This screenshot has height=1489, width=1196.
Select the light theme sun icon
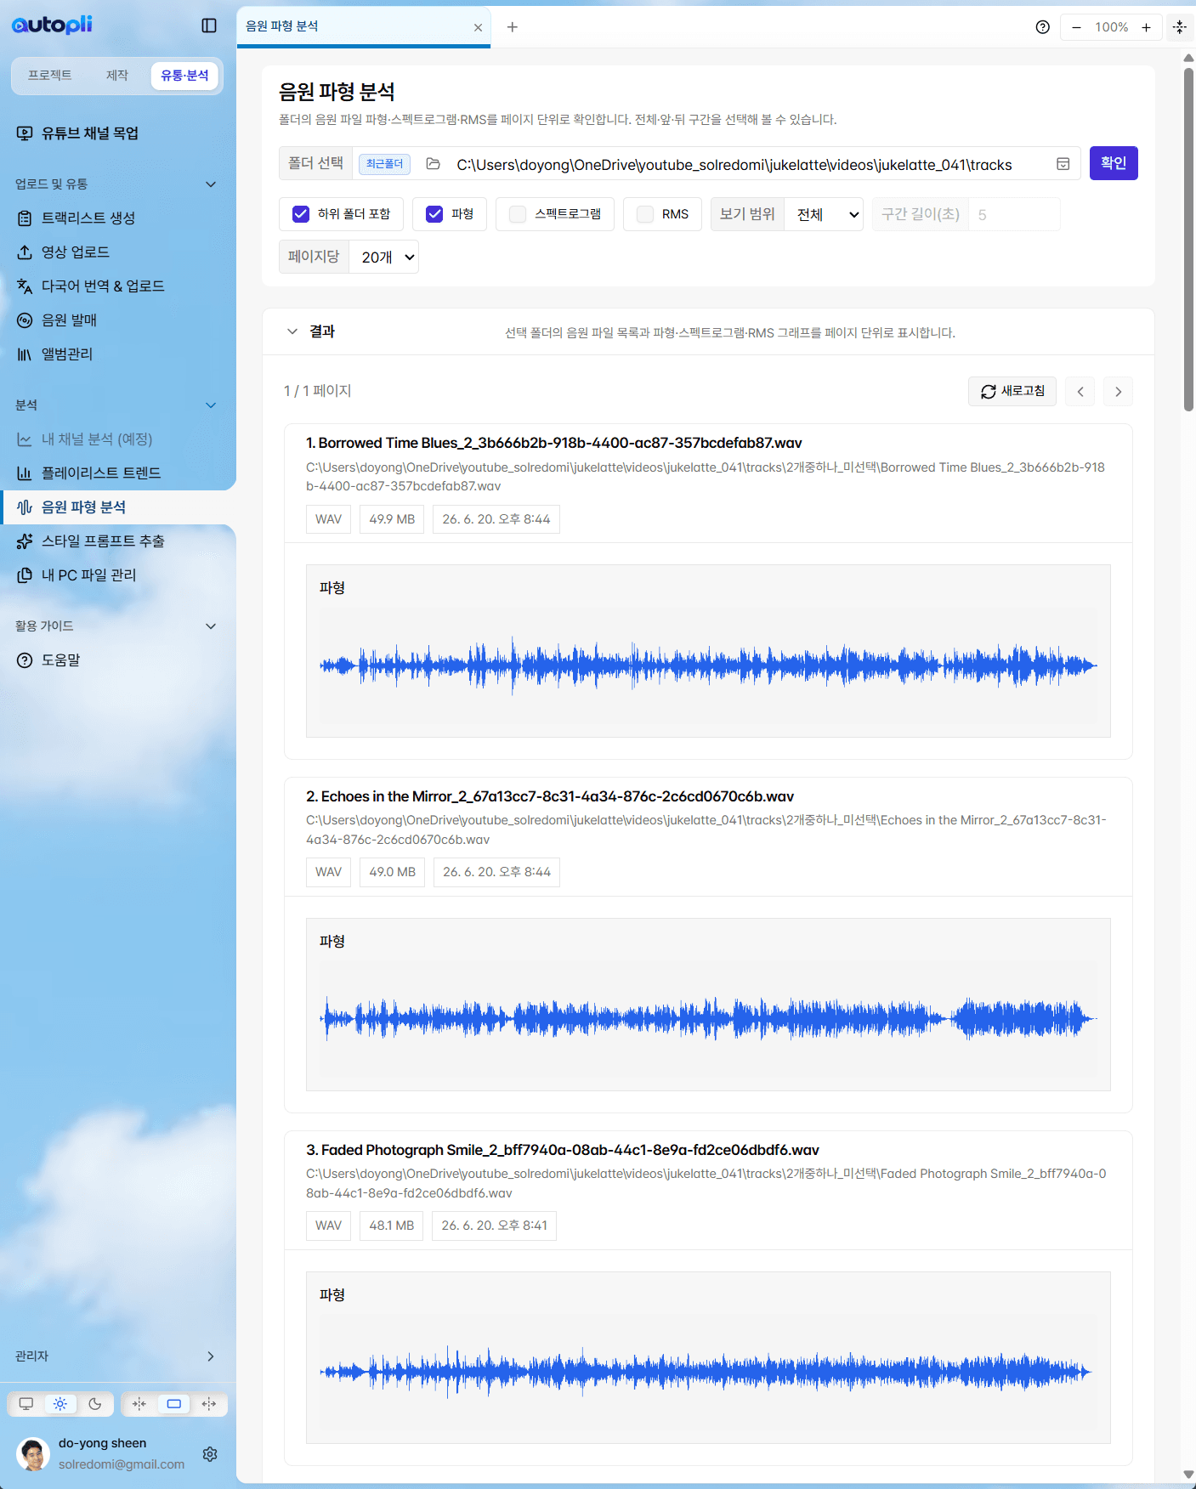[60, 1404]
